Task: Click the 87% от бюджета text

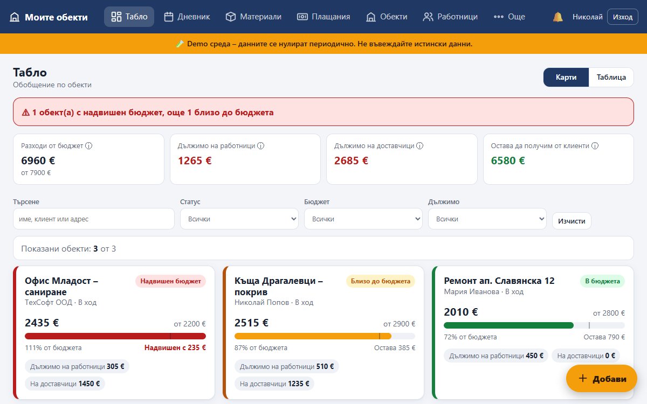Action: click(x=261, y=348)
